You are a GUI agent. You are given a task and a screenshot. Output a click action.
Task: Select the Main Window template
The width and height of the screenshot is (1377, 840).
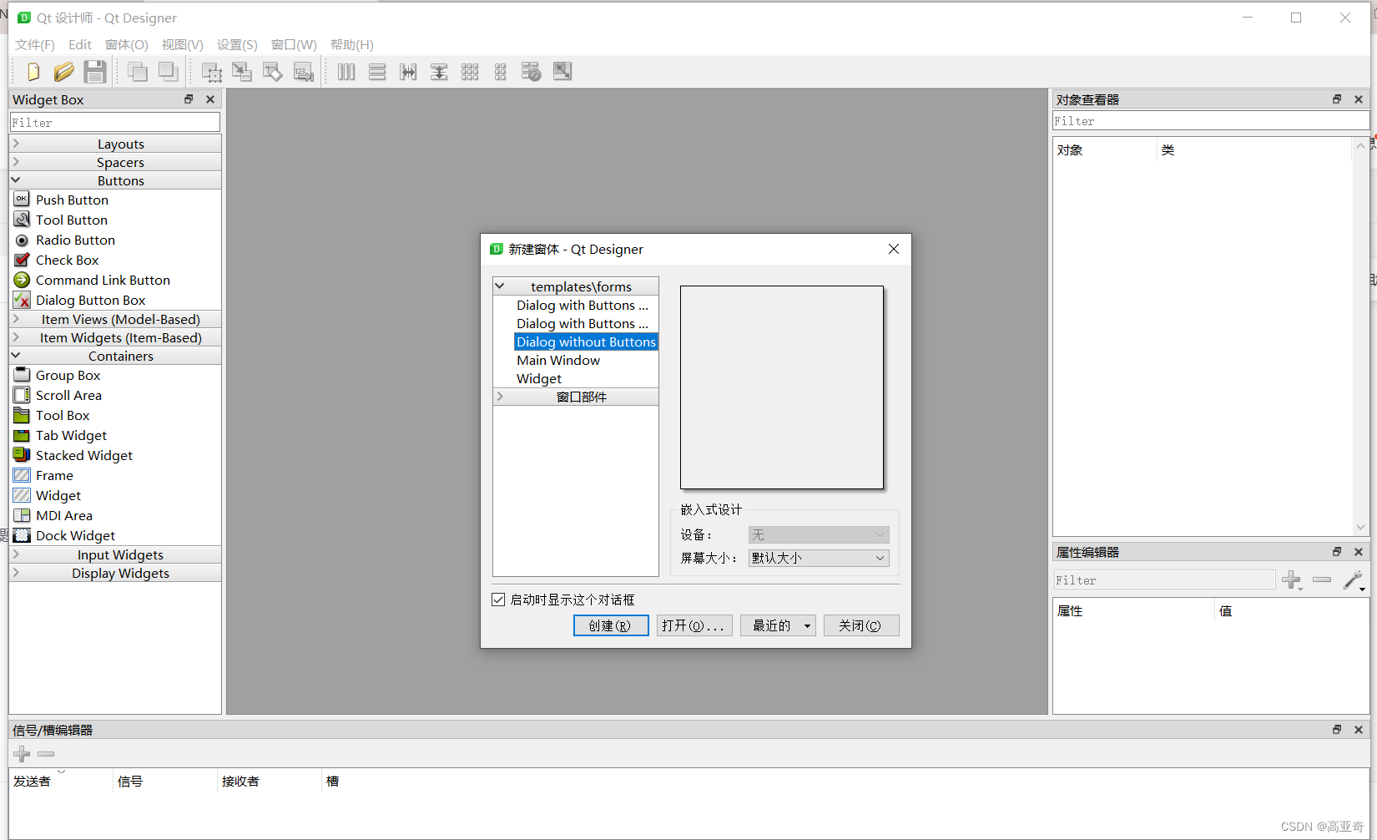pyautogui.click(x=558, y=360)
